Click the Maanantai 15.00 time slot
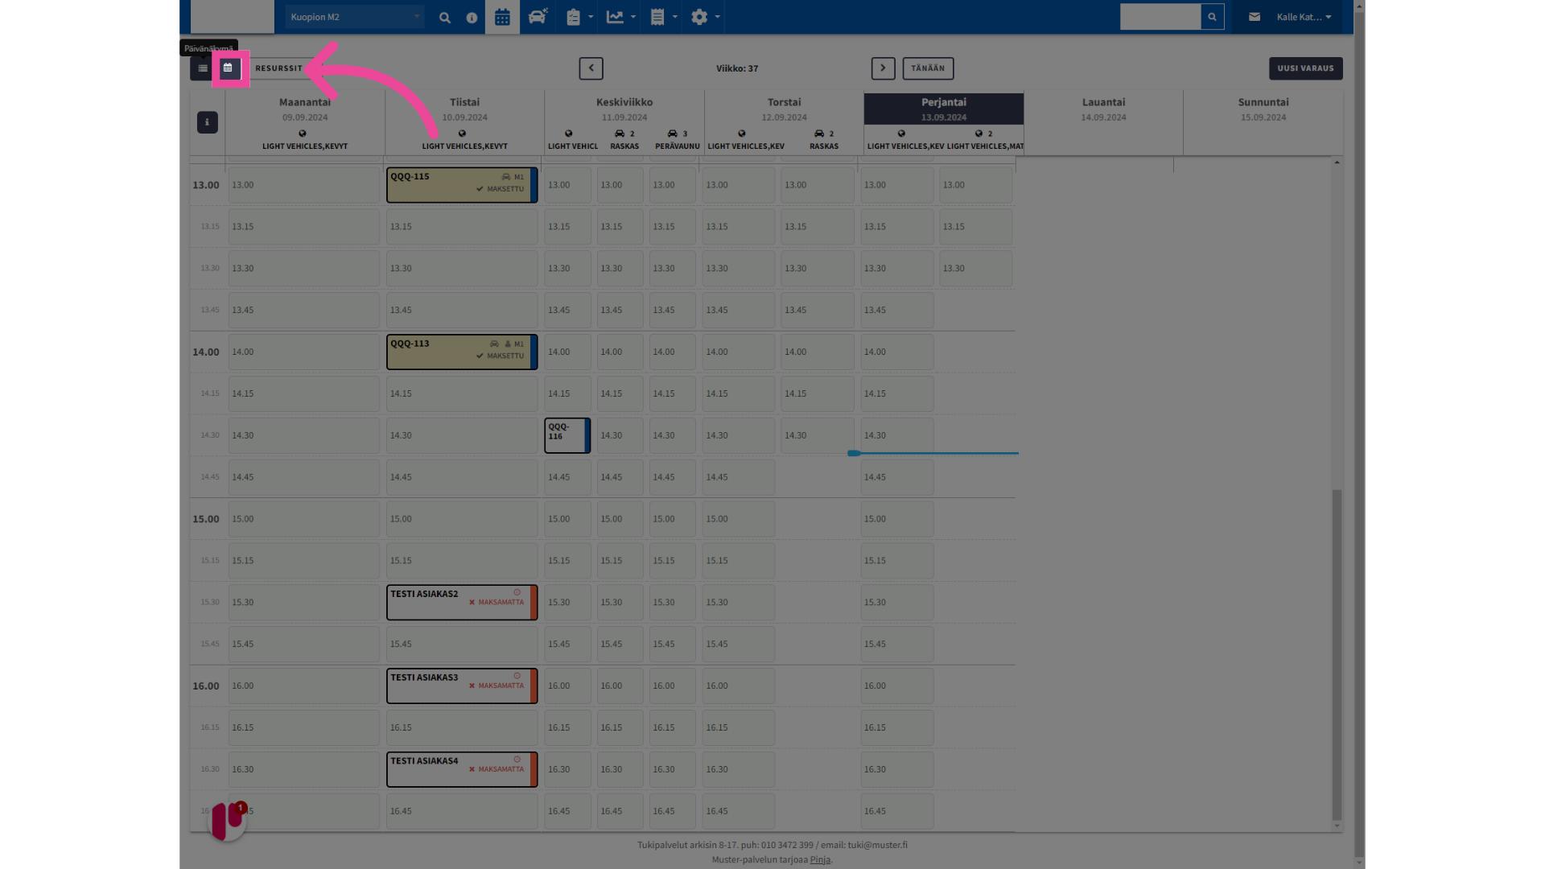The height and width of the screenshot is (869, 1545). pos(303,519)
